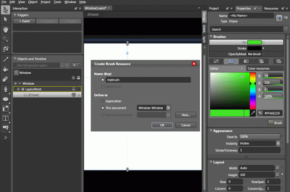
Task: Open the Tools menu
Action: tap(58, 2)
